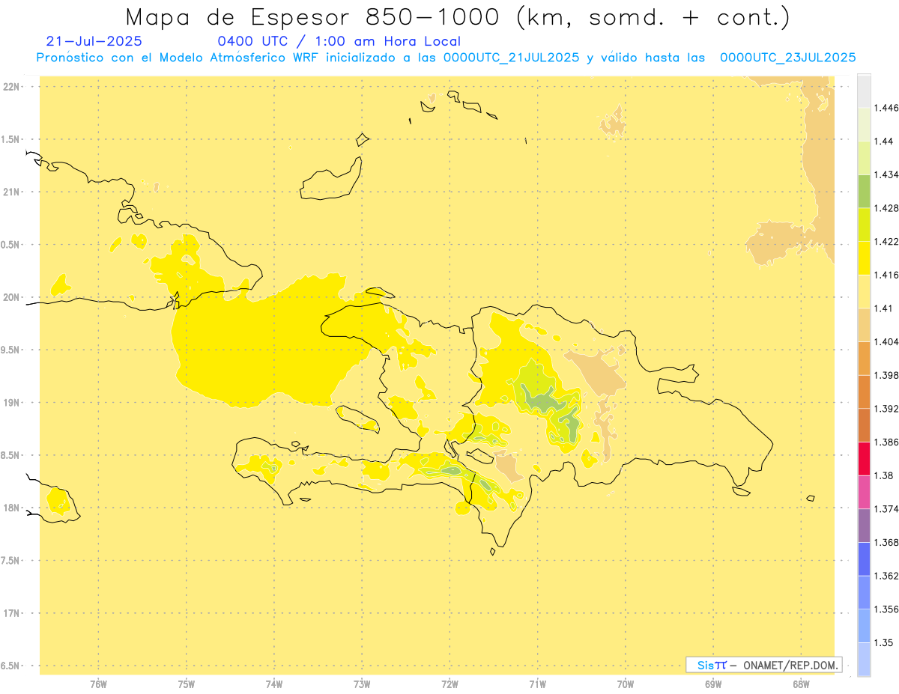Pick the purple legend swatch between 1.374 and 1.368

[x=864, y=526]
